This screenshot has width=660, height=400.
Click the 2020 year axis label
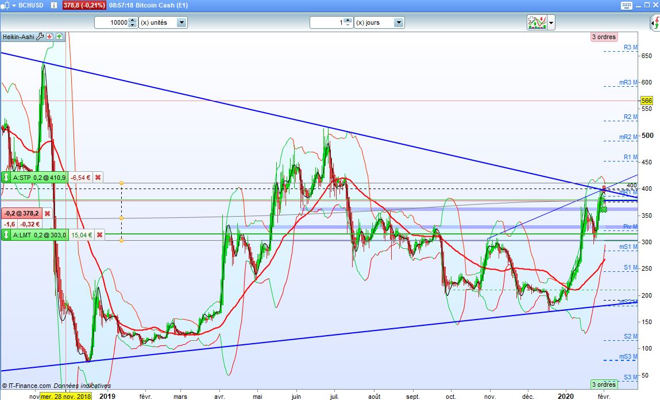point(565,396)
